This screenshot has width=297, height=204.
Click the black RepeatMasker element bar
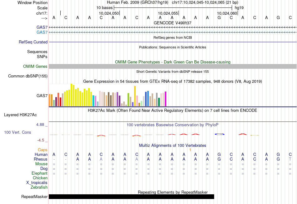point(131,197)
